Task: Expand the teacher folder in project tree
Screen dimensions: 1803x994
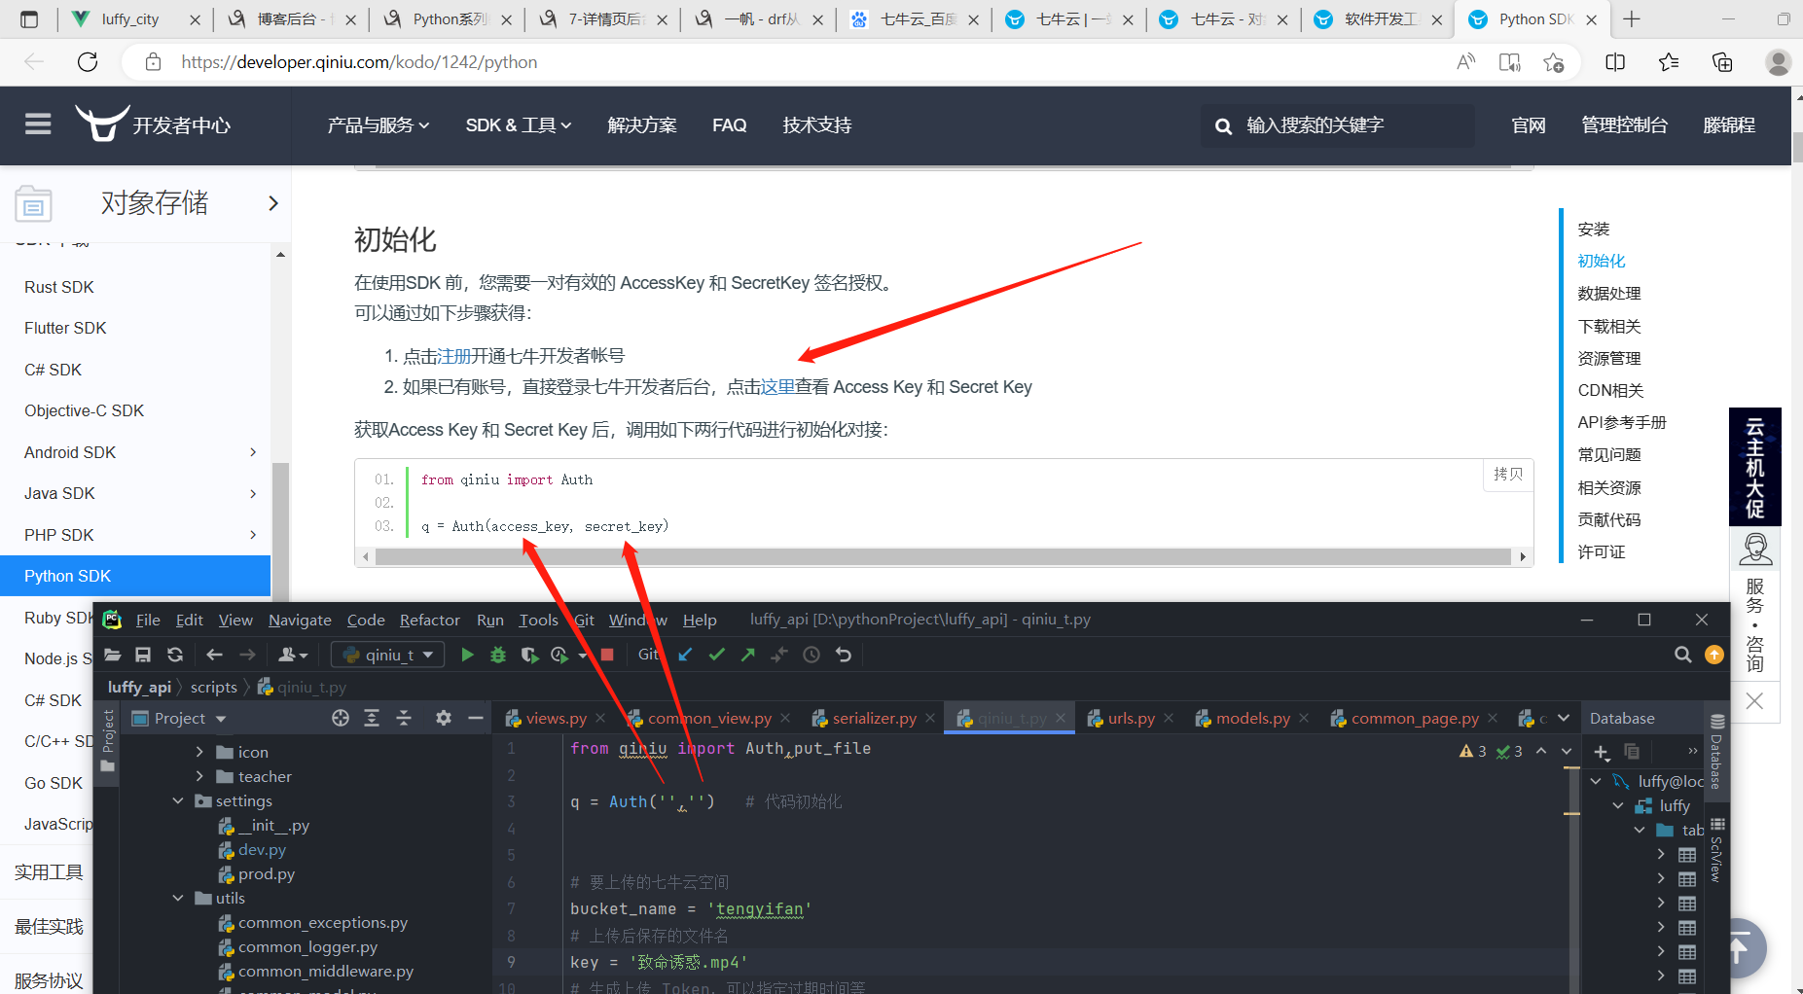Action: (199, 776)
